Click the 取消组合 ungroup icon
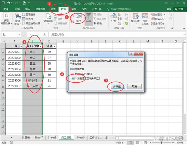Viewport: 187px width, 145px height. (153, 19)
